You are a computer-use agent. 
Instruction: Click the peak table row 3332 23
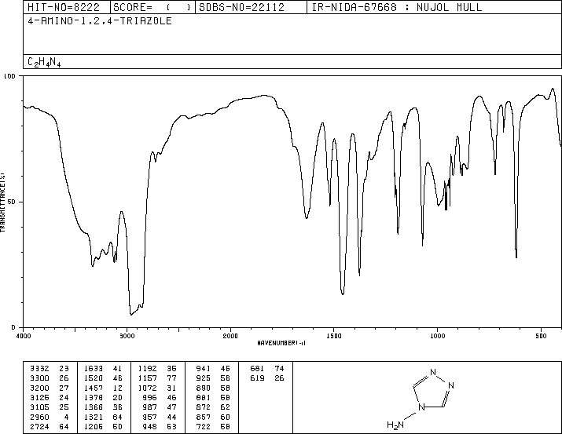tap(50, 368)
